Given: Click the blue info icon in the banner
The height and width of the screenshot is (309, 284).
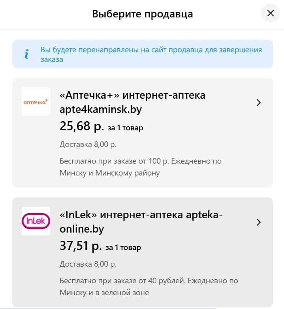Looking at the screenshot, I should click(26, 54).
